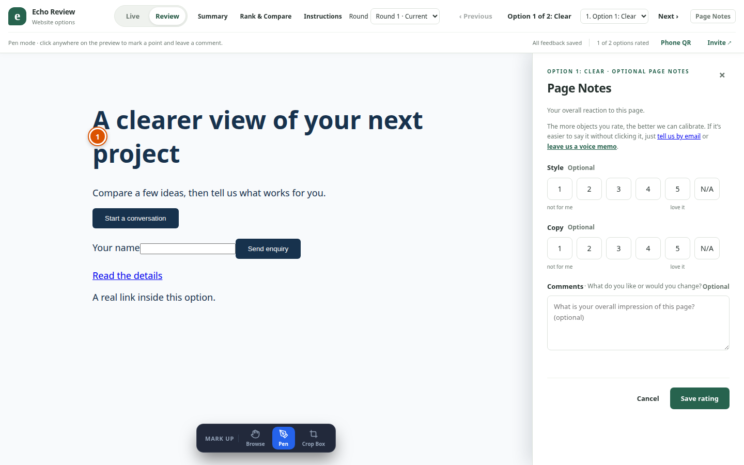744x465 pixels.
Task: Open the Phone QR link
Action: point(676,43)
